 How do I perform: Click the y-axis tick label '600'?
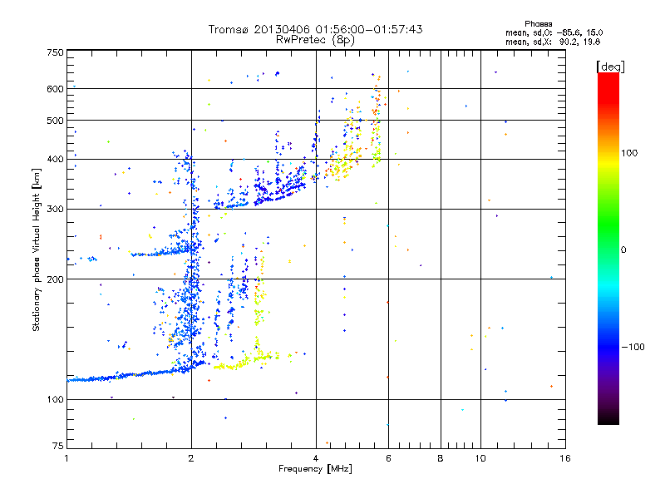[55, 89]
